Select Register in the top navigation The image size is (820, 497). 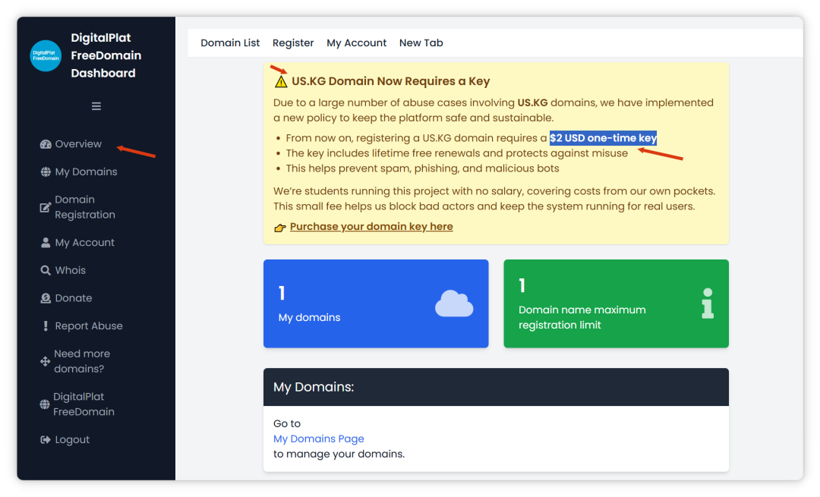[293, 43]
